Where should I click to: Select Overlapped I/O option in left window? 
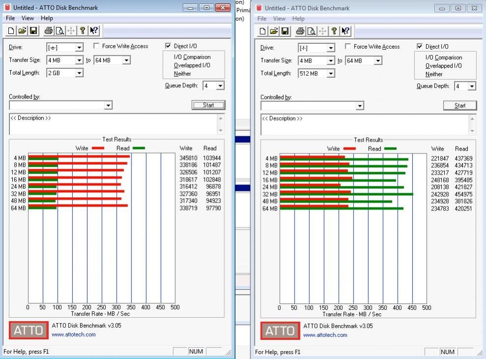tap(192, 65)
